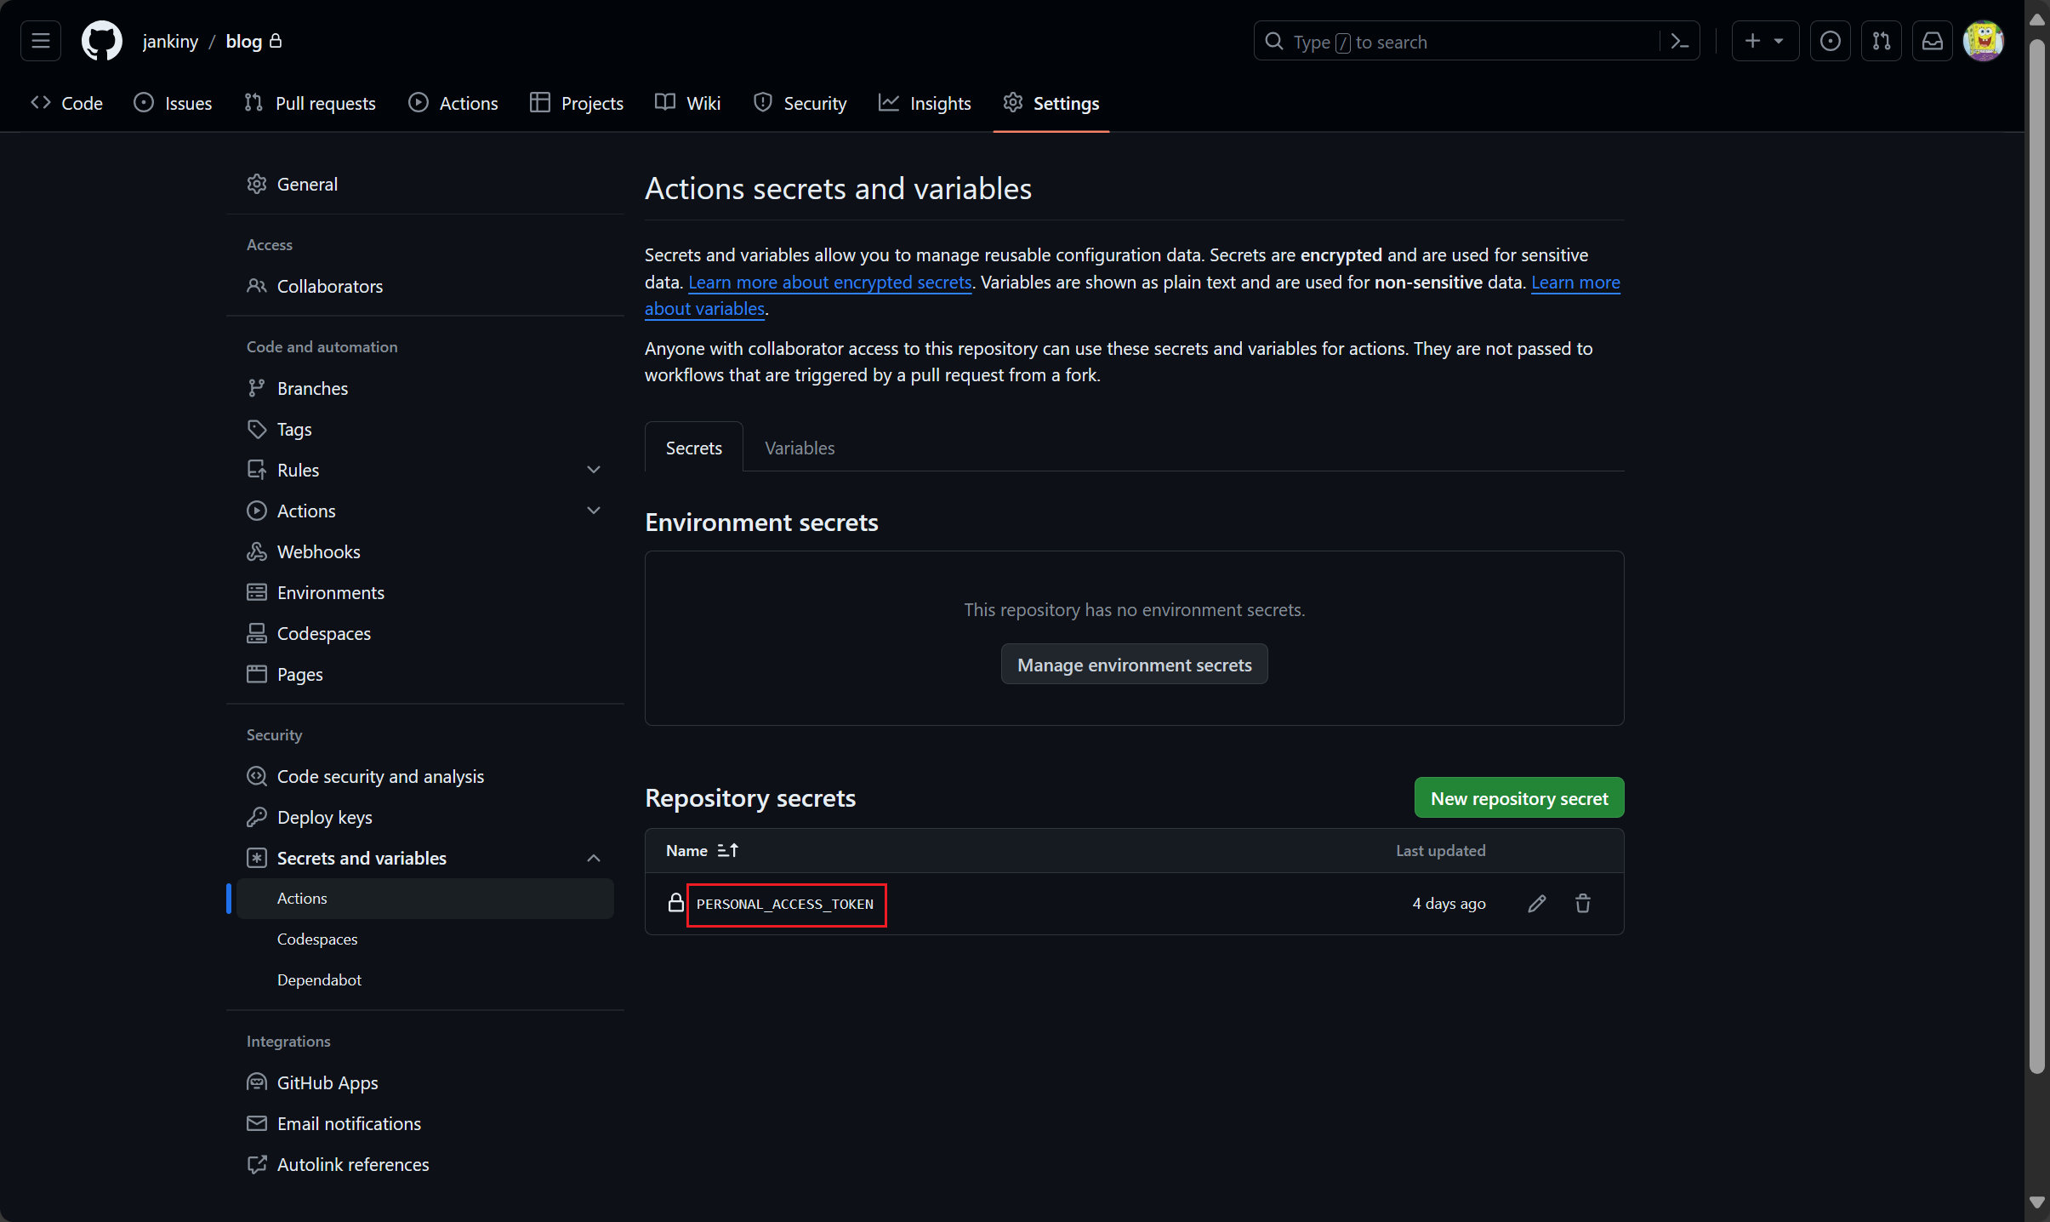The width and height of the screenshot is (2050, 1222).
Task: Open Pages settings
Action: tap(425, 674)
